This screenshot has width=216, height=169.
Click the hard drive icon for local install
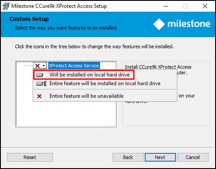tap(40, 75)
